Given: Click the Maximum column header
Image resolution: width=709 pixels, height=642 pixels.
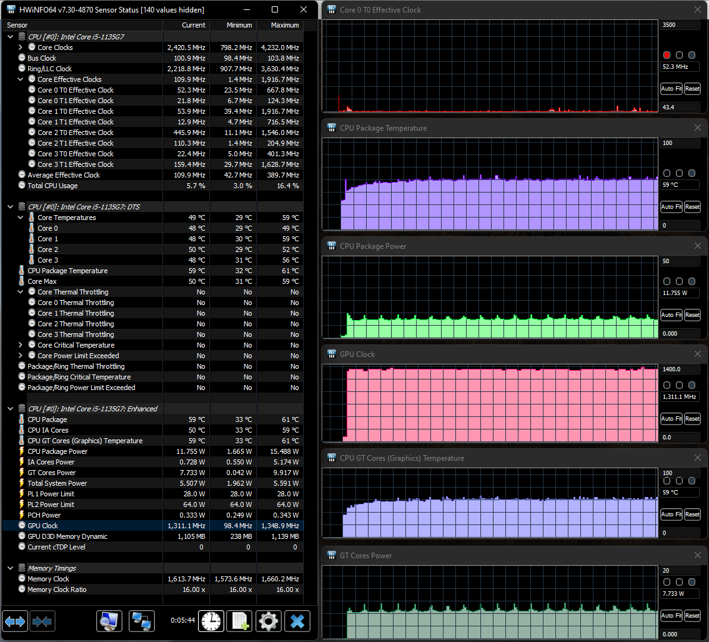Looking at the screenshot, I should (285, 25).
